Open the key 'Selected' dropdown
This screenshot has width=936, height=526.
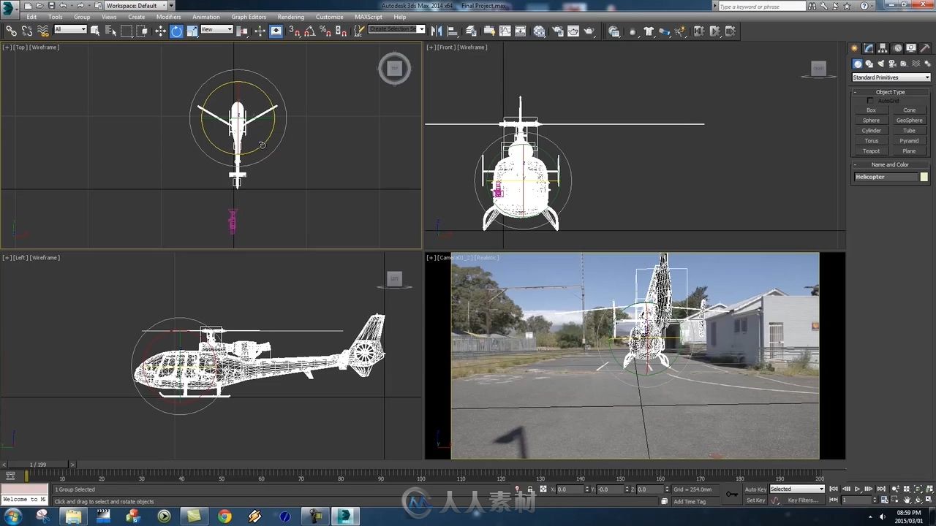[797, 489]
